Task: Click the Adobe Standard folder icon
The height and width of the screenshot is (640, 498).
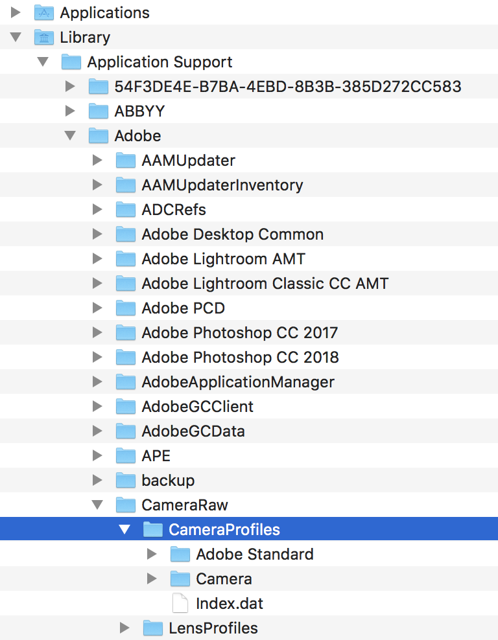Action: pyautogui.click(x=180, y=554)
